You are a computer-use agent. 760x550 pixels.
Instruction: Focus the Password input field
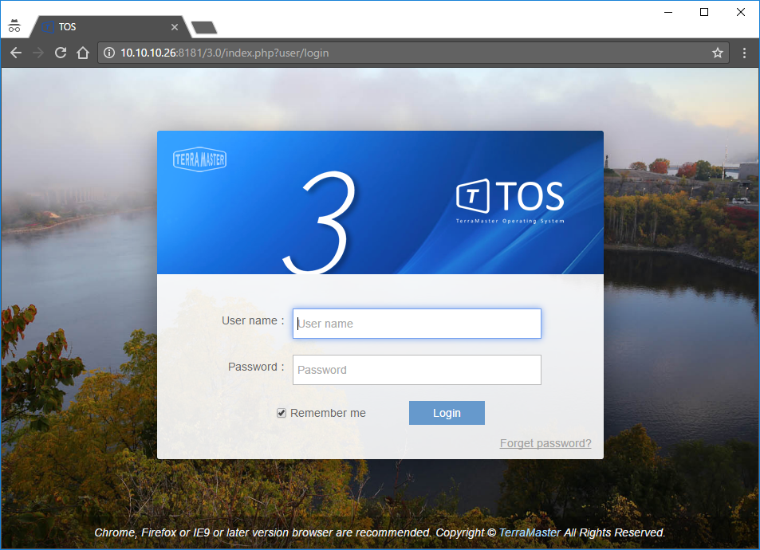click(x=417, y=370)
